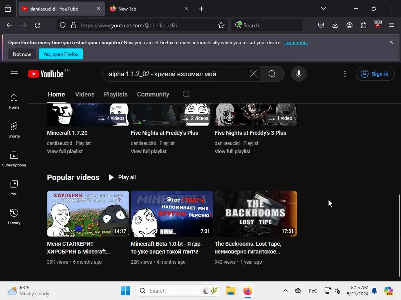This screenshot has height=300, width=401.
Task: Select the channel Home tab
Action: [56, 95]
